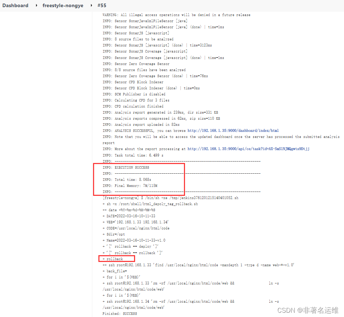The width and height of the screenshot is (344, 317).
Task: Select 'rollback == deploy' test line
Action: pyautogui.click(x=130, y=247)
